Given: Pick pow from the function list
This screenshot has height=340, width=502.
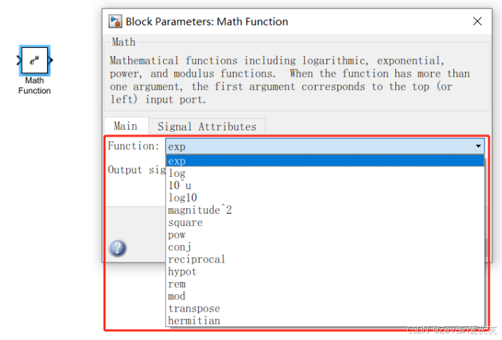Looking at the screenshot, I should click(x=177, y=235).
